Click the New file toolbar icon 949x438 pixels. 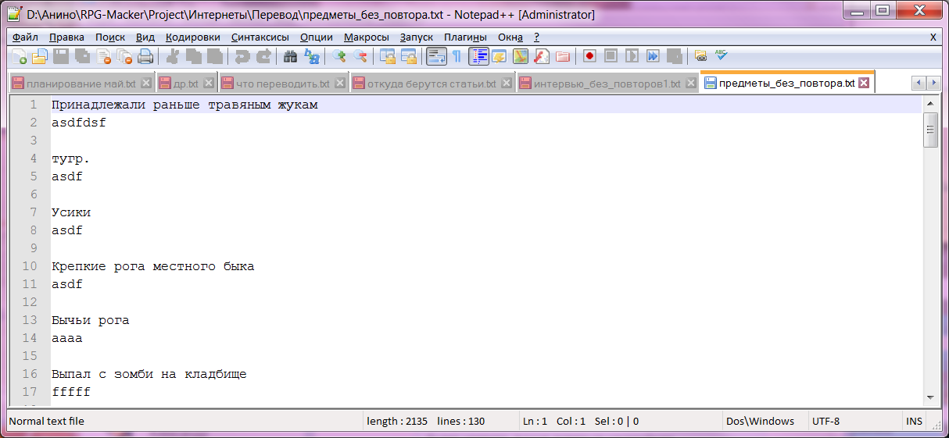pyautogui.click(x=19, y=56)
